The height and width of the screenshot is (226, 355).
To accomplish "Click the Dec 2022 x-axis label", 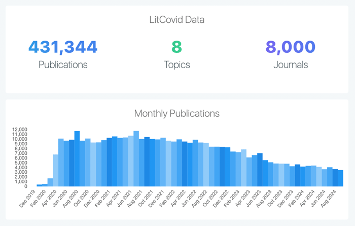I will coord(221,199).
